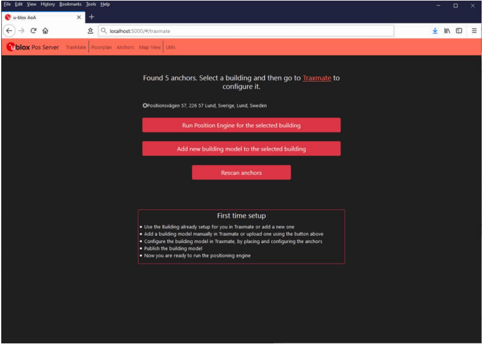Toggle the sidebar icon in browser toolbar
The image size is (483, 344).
[x=459, y=31]
